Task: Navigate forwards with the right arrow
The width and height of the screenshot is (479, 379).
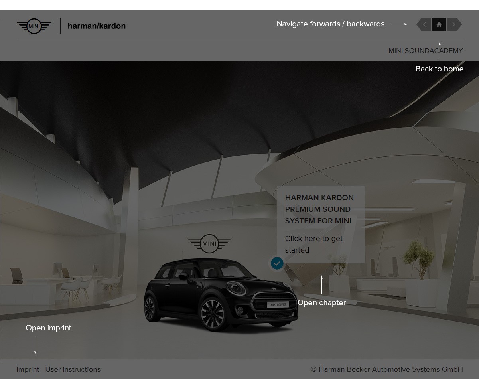Action: pos(454,25)
